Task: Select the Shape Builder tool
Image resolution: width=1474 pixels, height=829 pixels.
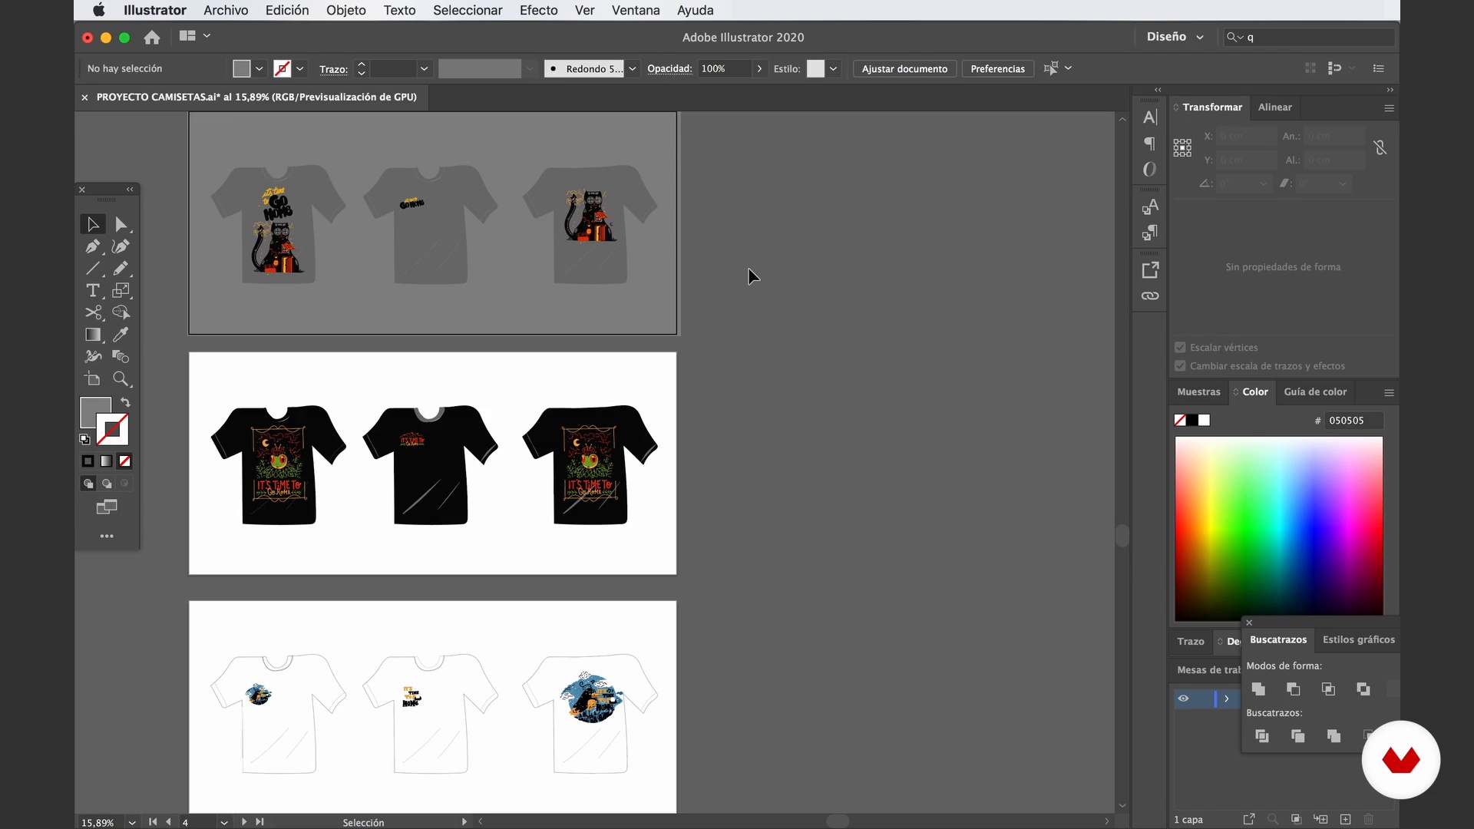Action: tap(121, 312)
